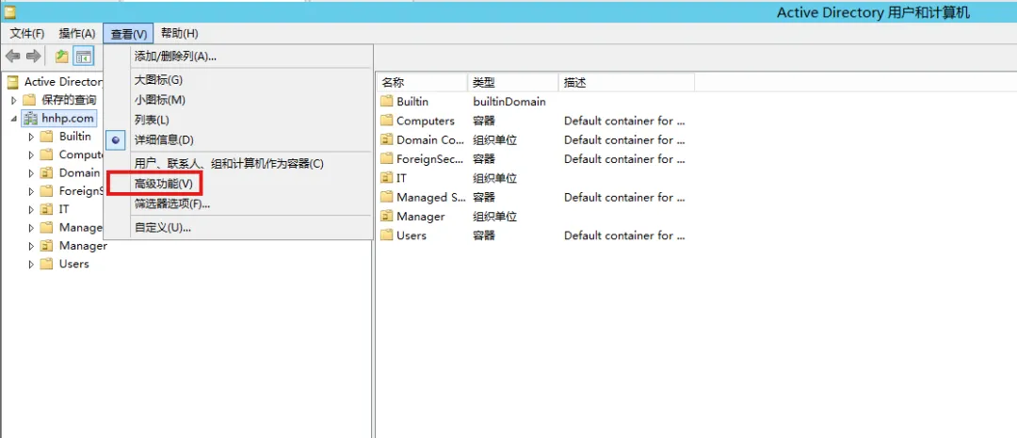The width and height of the screenshot is (1017, 438).
Task: Select 保存的查询 in the tree
Action: [69, 100]
